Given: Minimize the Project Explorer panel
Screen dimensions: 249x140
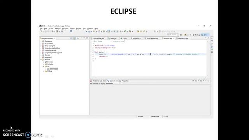Looking at the screenshot, I should (x=84, y=38).
